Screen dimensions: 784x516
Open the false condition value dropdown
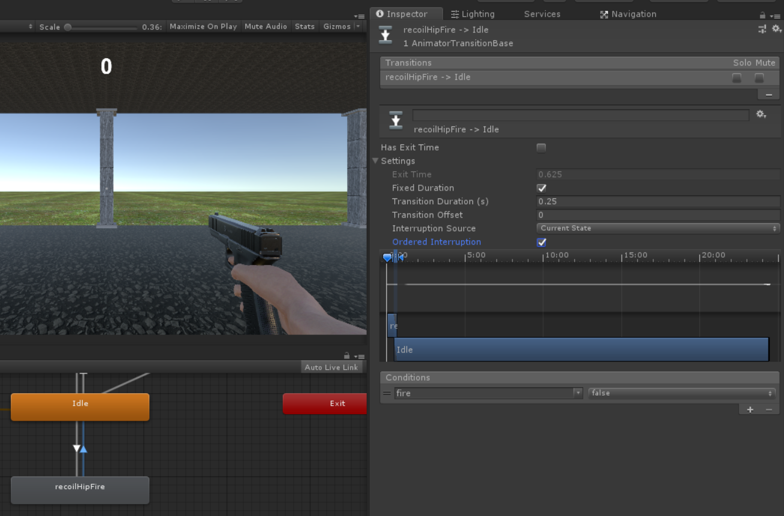click(682, 393)
